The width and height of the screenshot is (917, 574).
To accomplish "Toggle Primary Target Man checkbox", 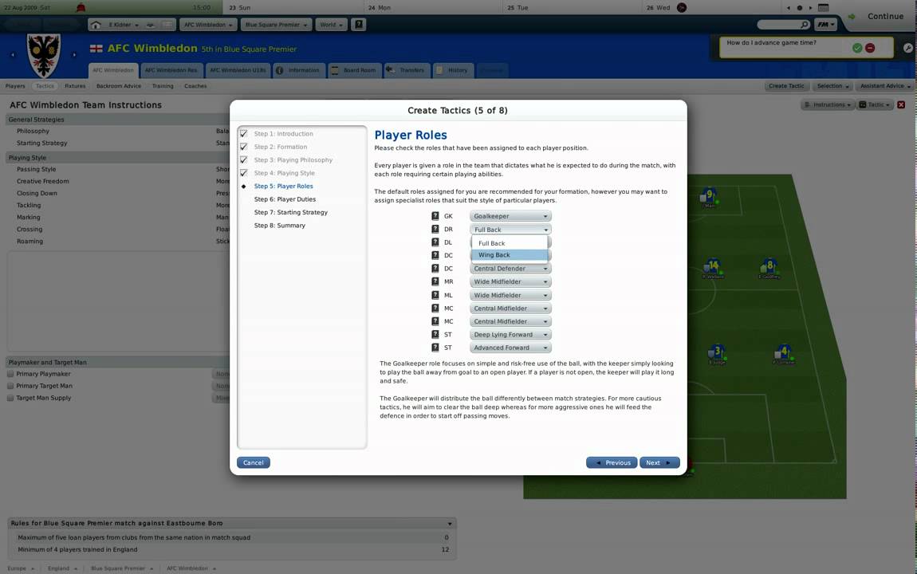I will pos(10,386).
